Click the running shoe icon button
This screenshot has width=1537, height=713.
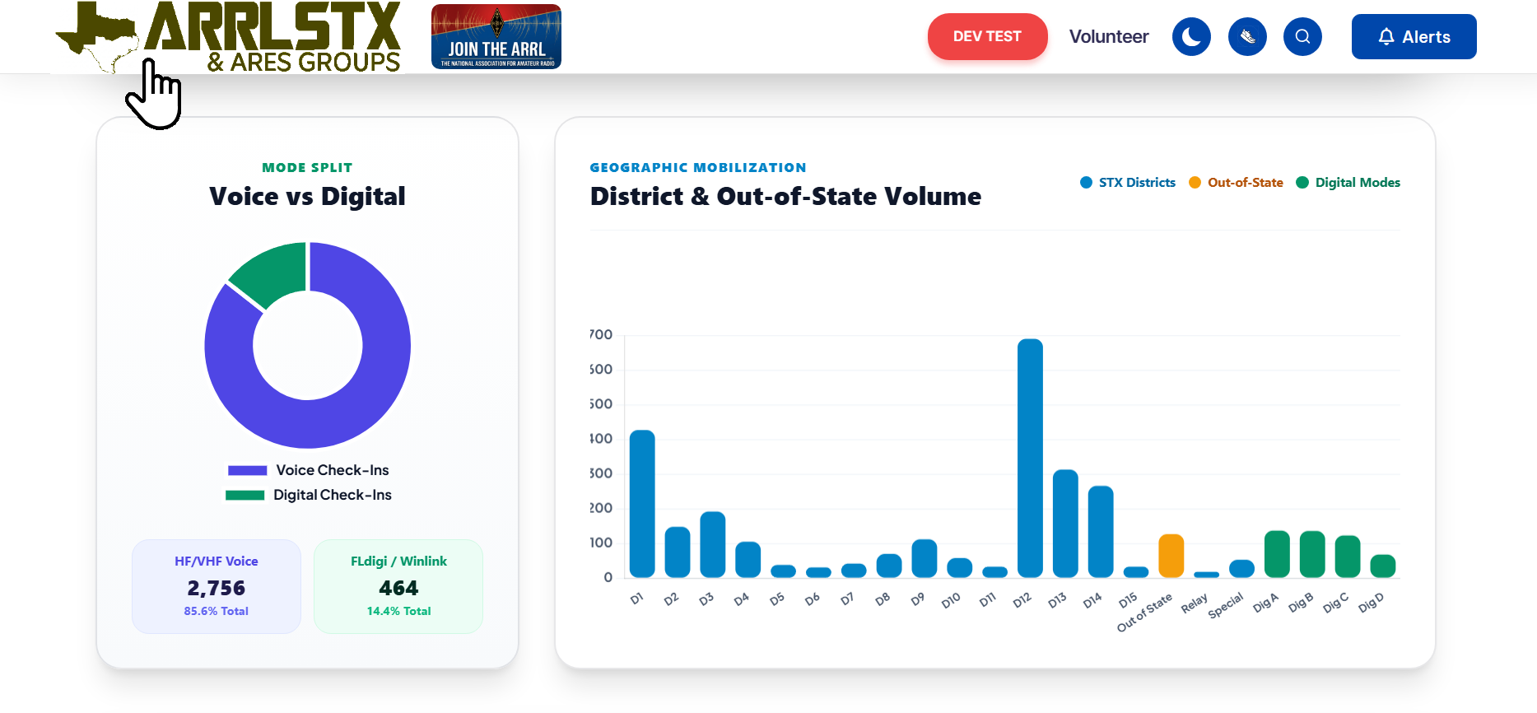(x=1247, y=37)
